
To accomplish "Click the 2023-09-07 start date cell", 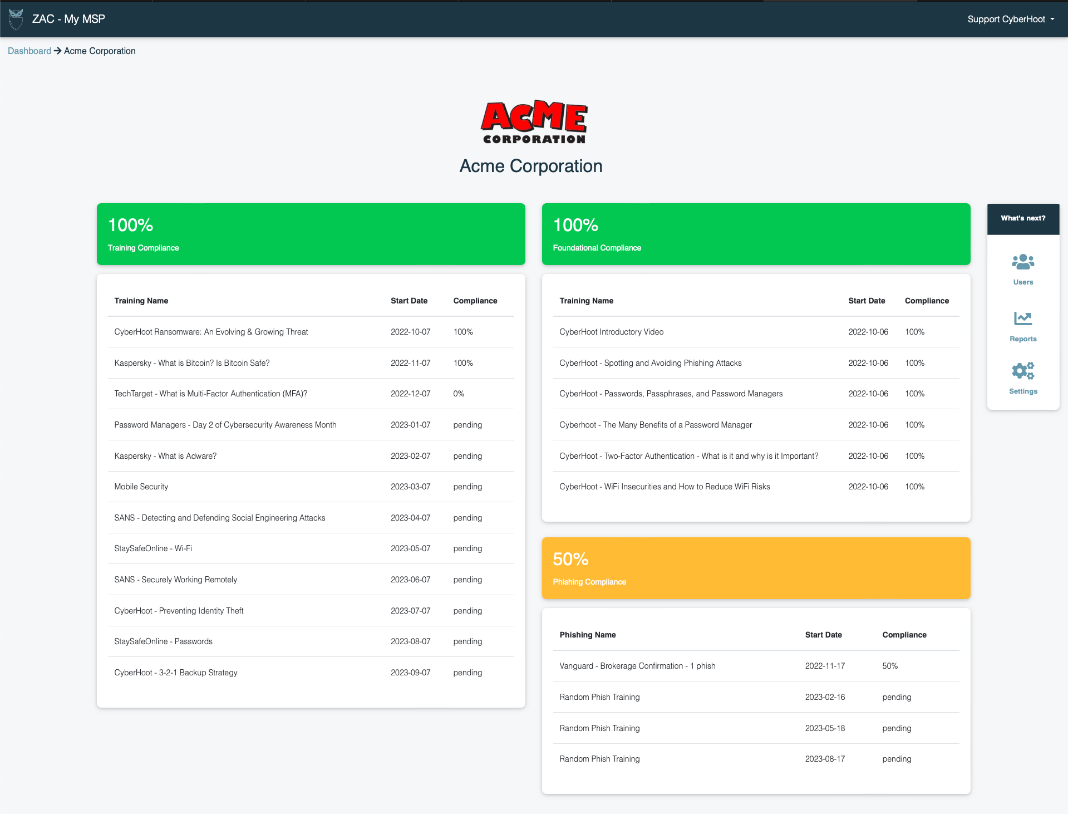I will pyautogui.click(x=410, y=673).
